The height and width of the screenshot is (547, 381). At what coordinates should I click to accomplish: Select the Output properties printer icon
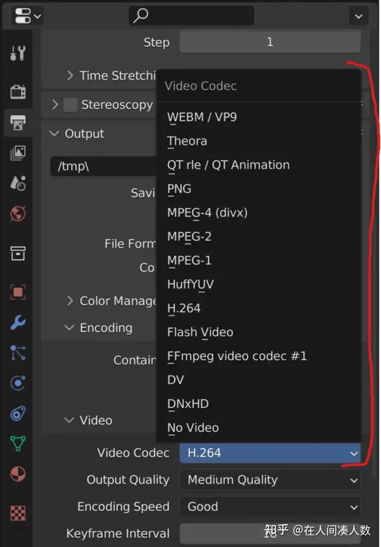point(18,123)
